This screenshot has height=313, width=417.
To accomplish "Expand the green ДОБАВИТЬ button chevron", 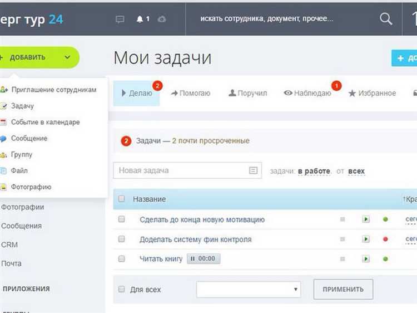I will (67, 57).
